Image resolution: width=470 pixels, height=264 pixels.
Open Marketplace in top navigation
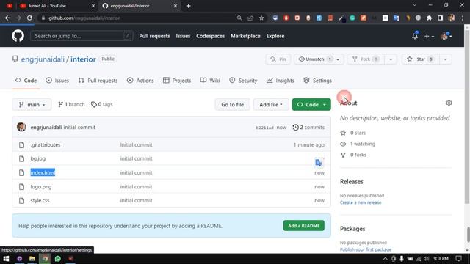pyautogui.click(x=245, y=36)
